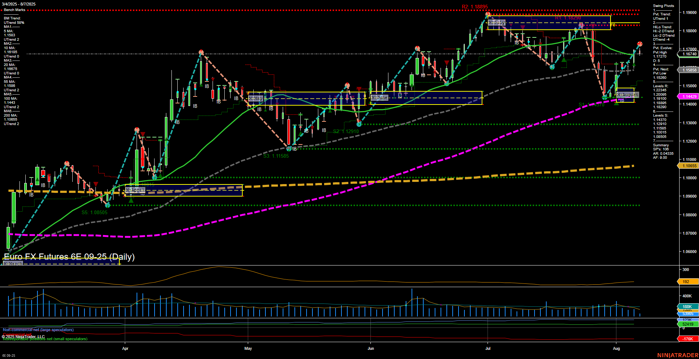Click the 'Levels S:' heading
Image resolution: width=699 pixels, height=359 pixels.
pos(660,116)
